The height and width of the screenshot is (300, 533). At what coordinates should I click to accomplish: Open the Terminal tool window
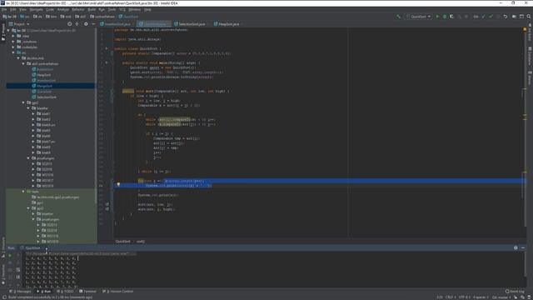[88, 292]
